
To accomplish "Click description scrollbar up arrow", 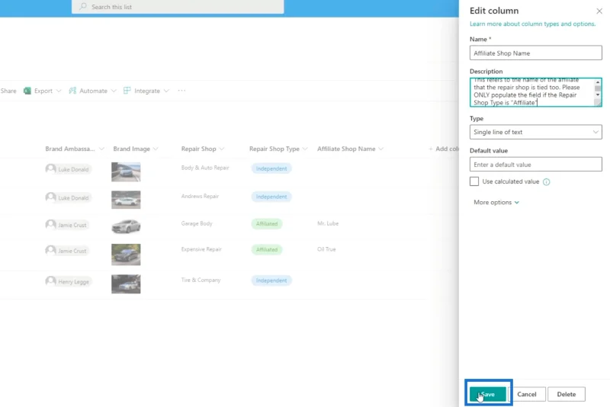I will coord(598,82).
